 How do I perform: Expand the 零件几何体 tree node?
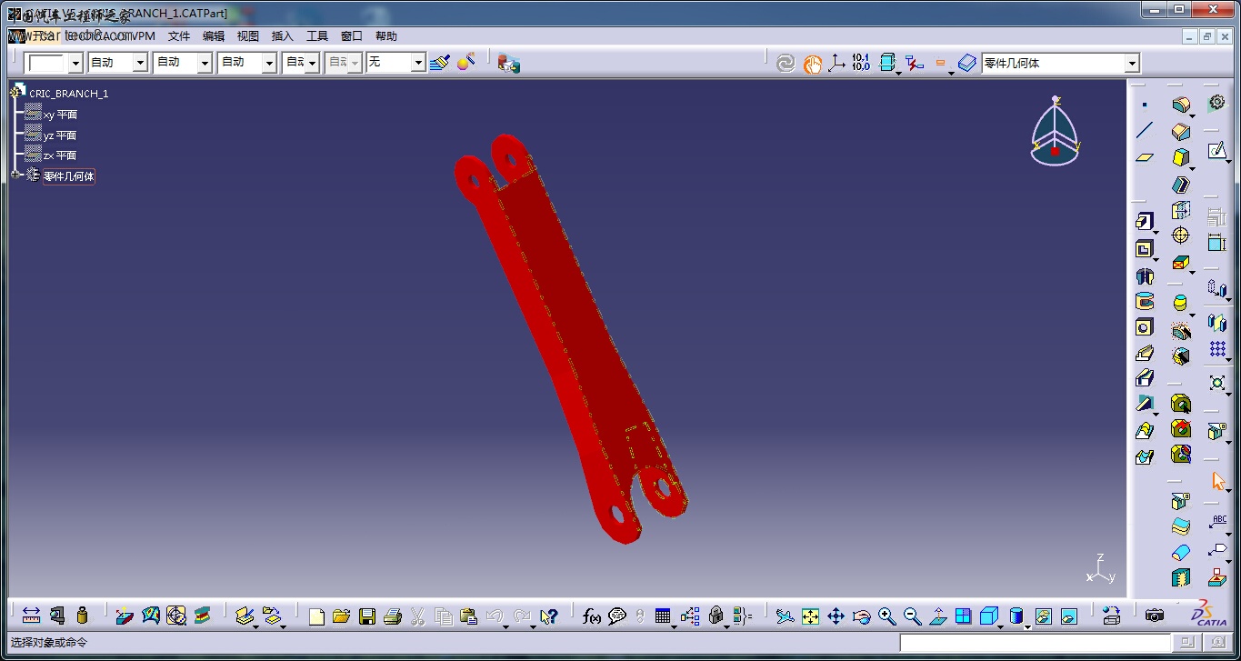(x=15, y=175)
